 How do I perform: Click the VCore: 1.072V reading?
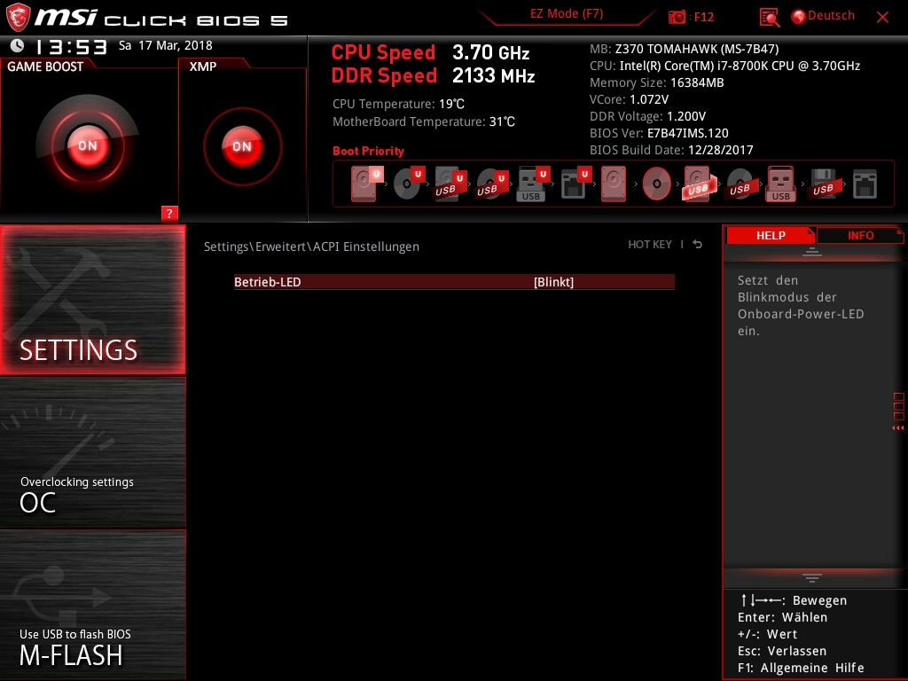pyautogui.click(x=629, y=99)
